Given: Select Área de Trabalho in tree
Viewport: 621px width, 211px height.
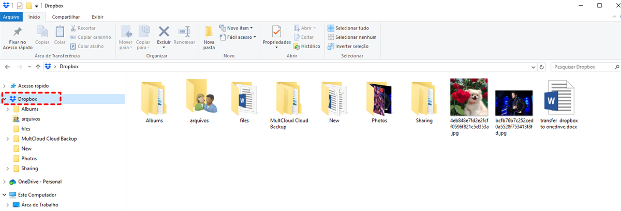Looking at the screenshot, I should click(x=39, y=205).
